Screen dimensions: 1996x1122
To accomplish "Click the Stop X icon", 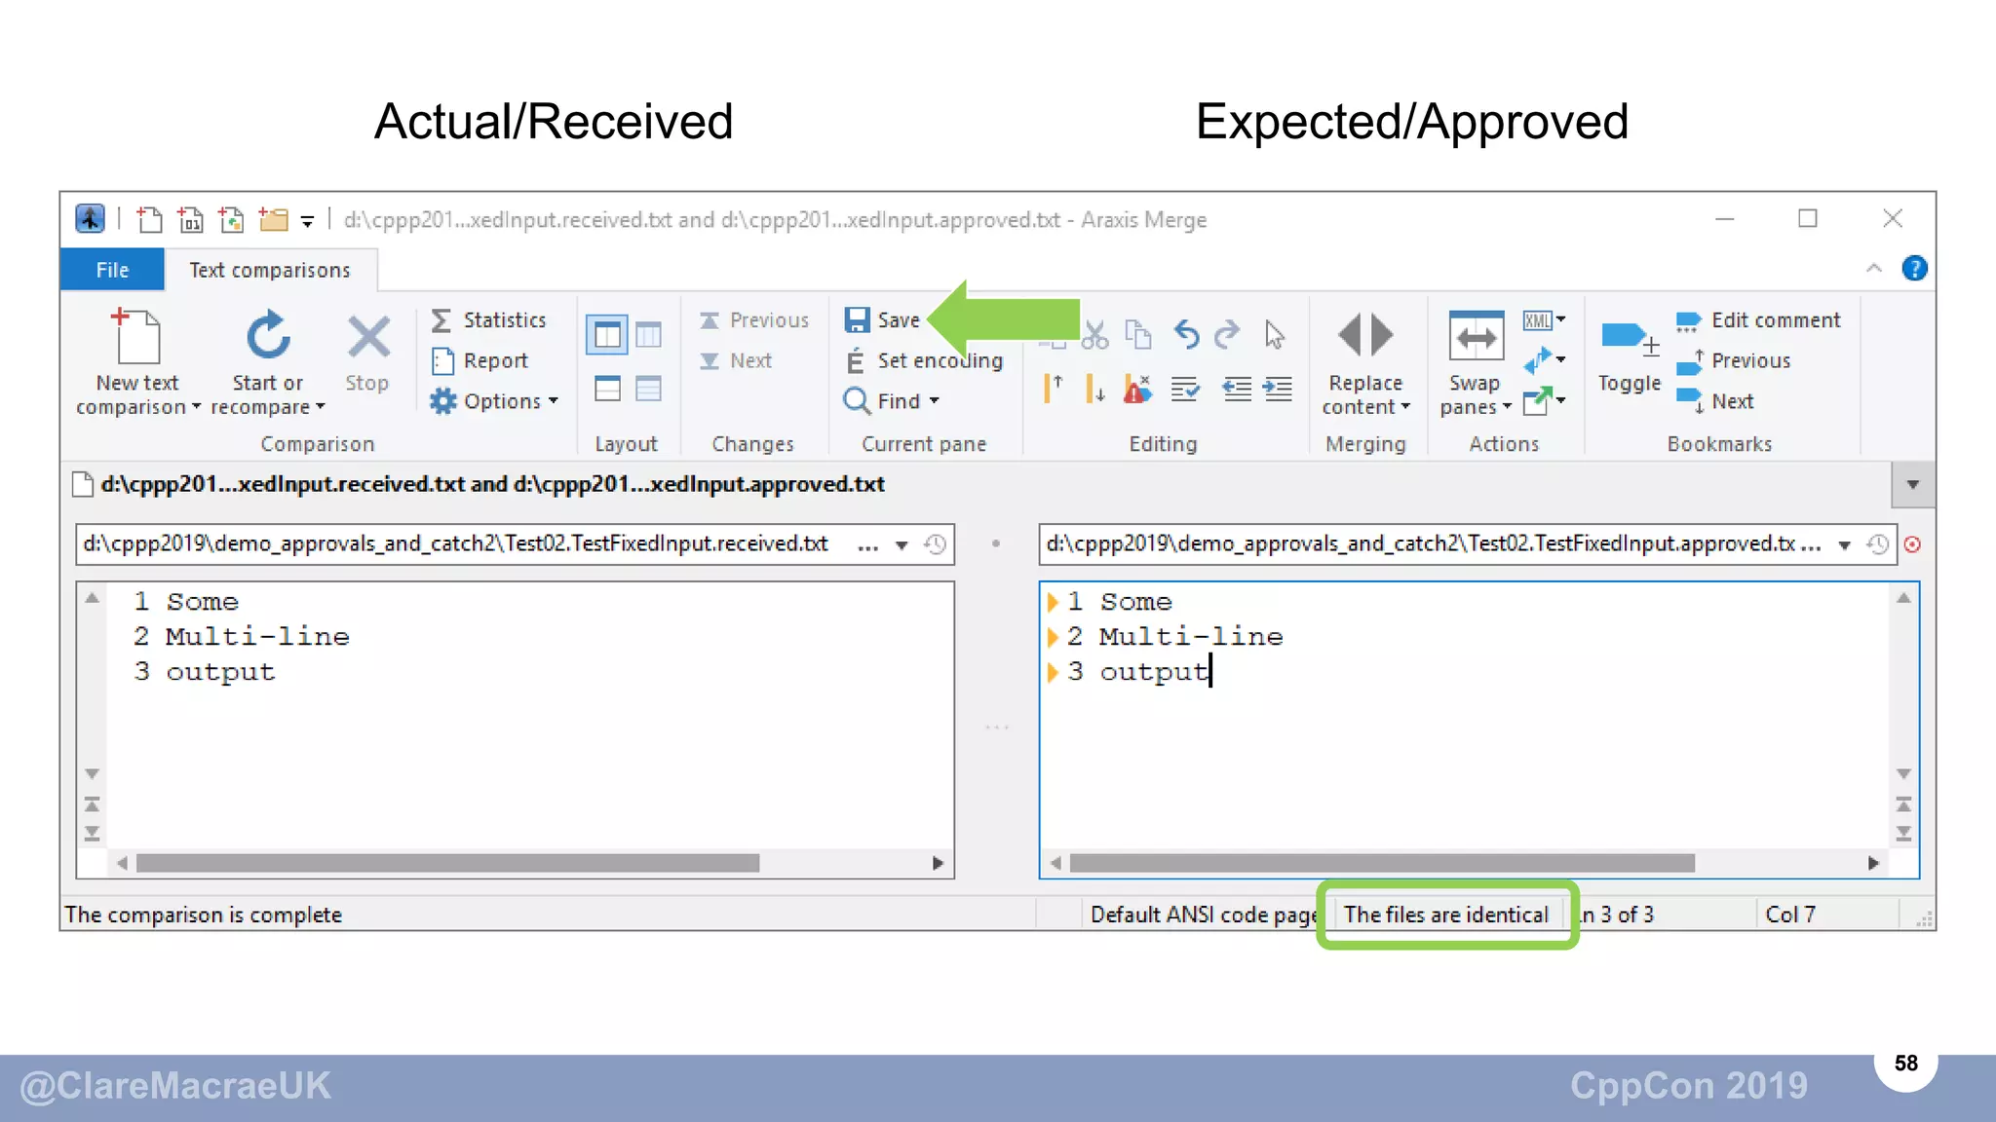I will click(x=367, y=338).
